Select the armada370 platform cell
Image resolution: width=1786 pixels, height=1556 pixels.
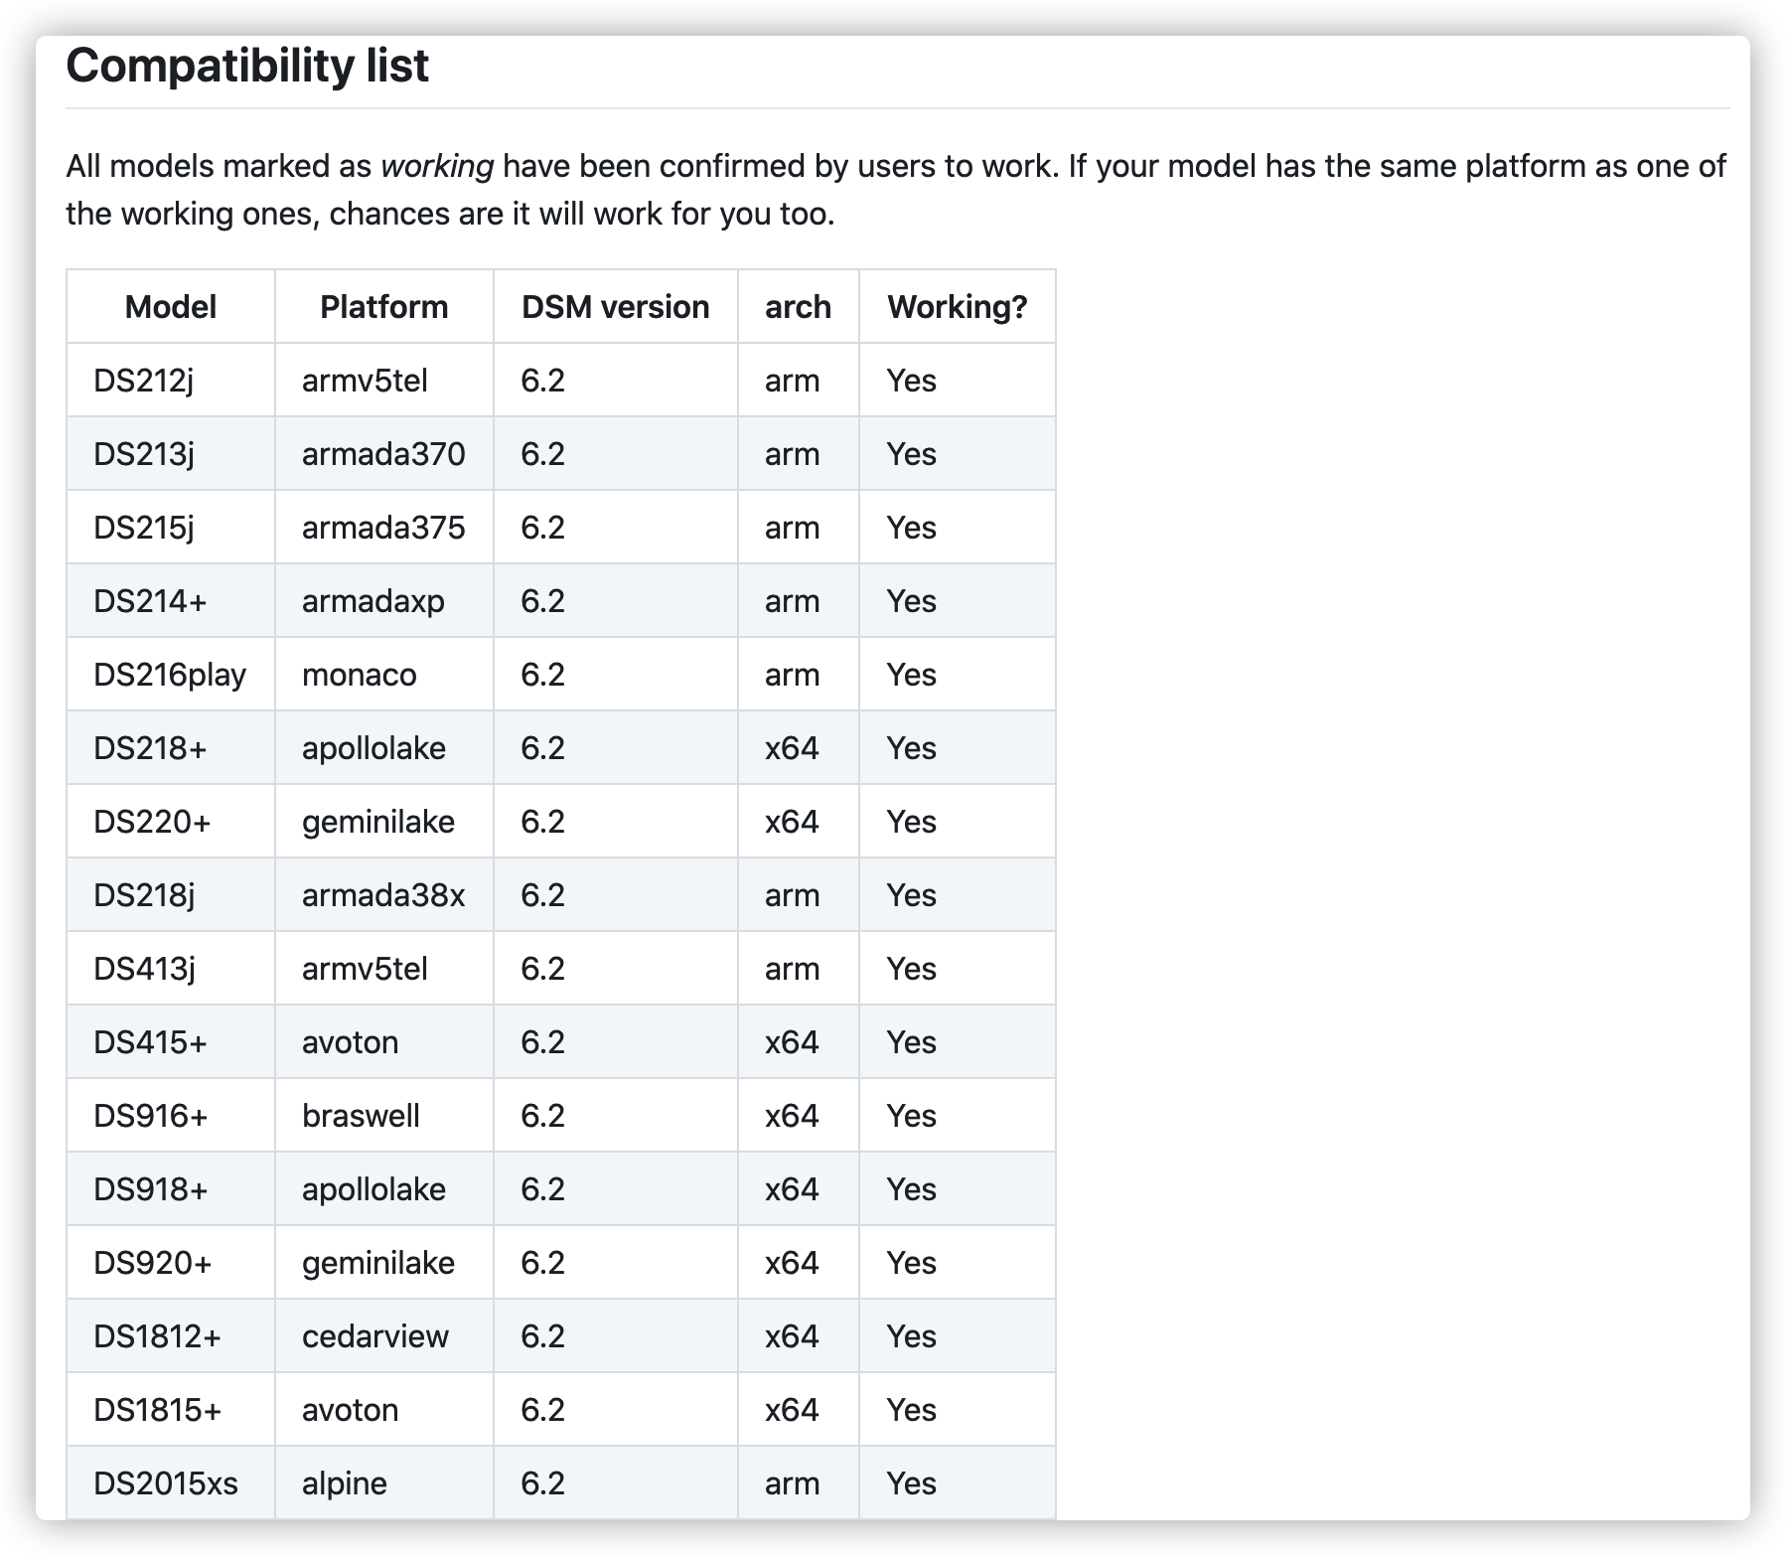pos(383,454)
